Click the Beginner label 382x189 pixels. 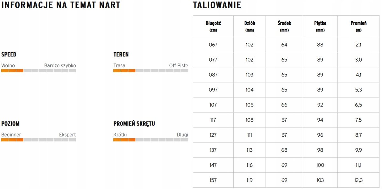click(11, 135)
